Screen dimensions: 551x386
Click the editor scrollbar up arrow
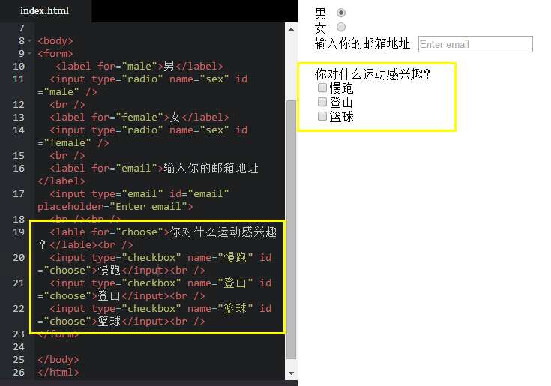point(291,29)
